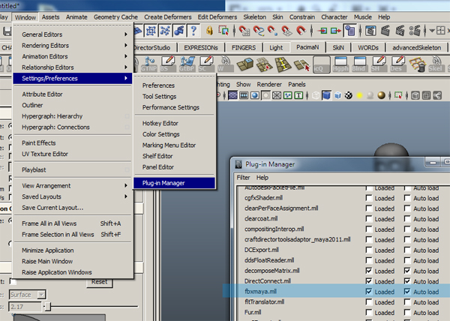
Task: Click the Snap to grids magnet icon
Action: click(x=244, y=31)
